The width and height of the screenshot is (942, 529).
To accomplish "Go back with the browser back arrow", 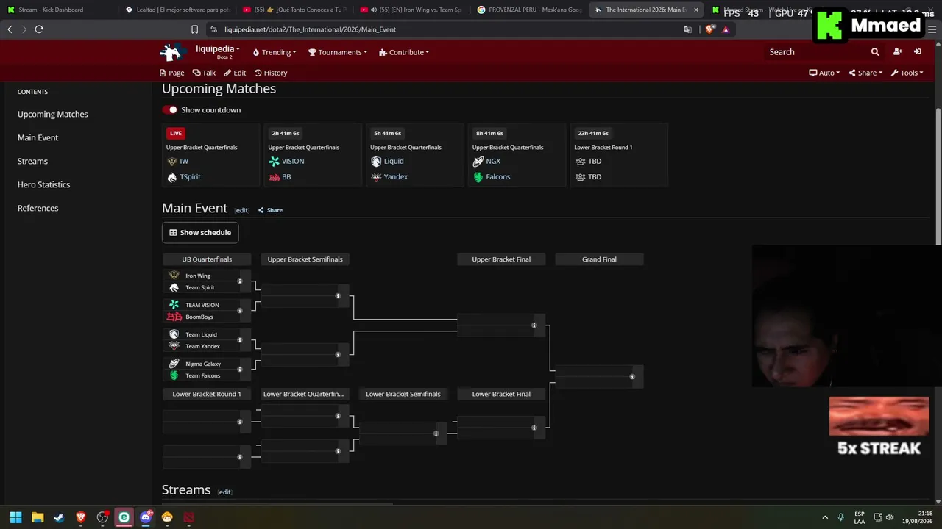I will click(x=10, y=29).
